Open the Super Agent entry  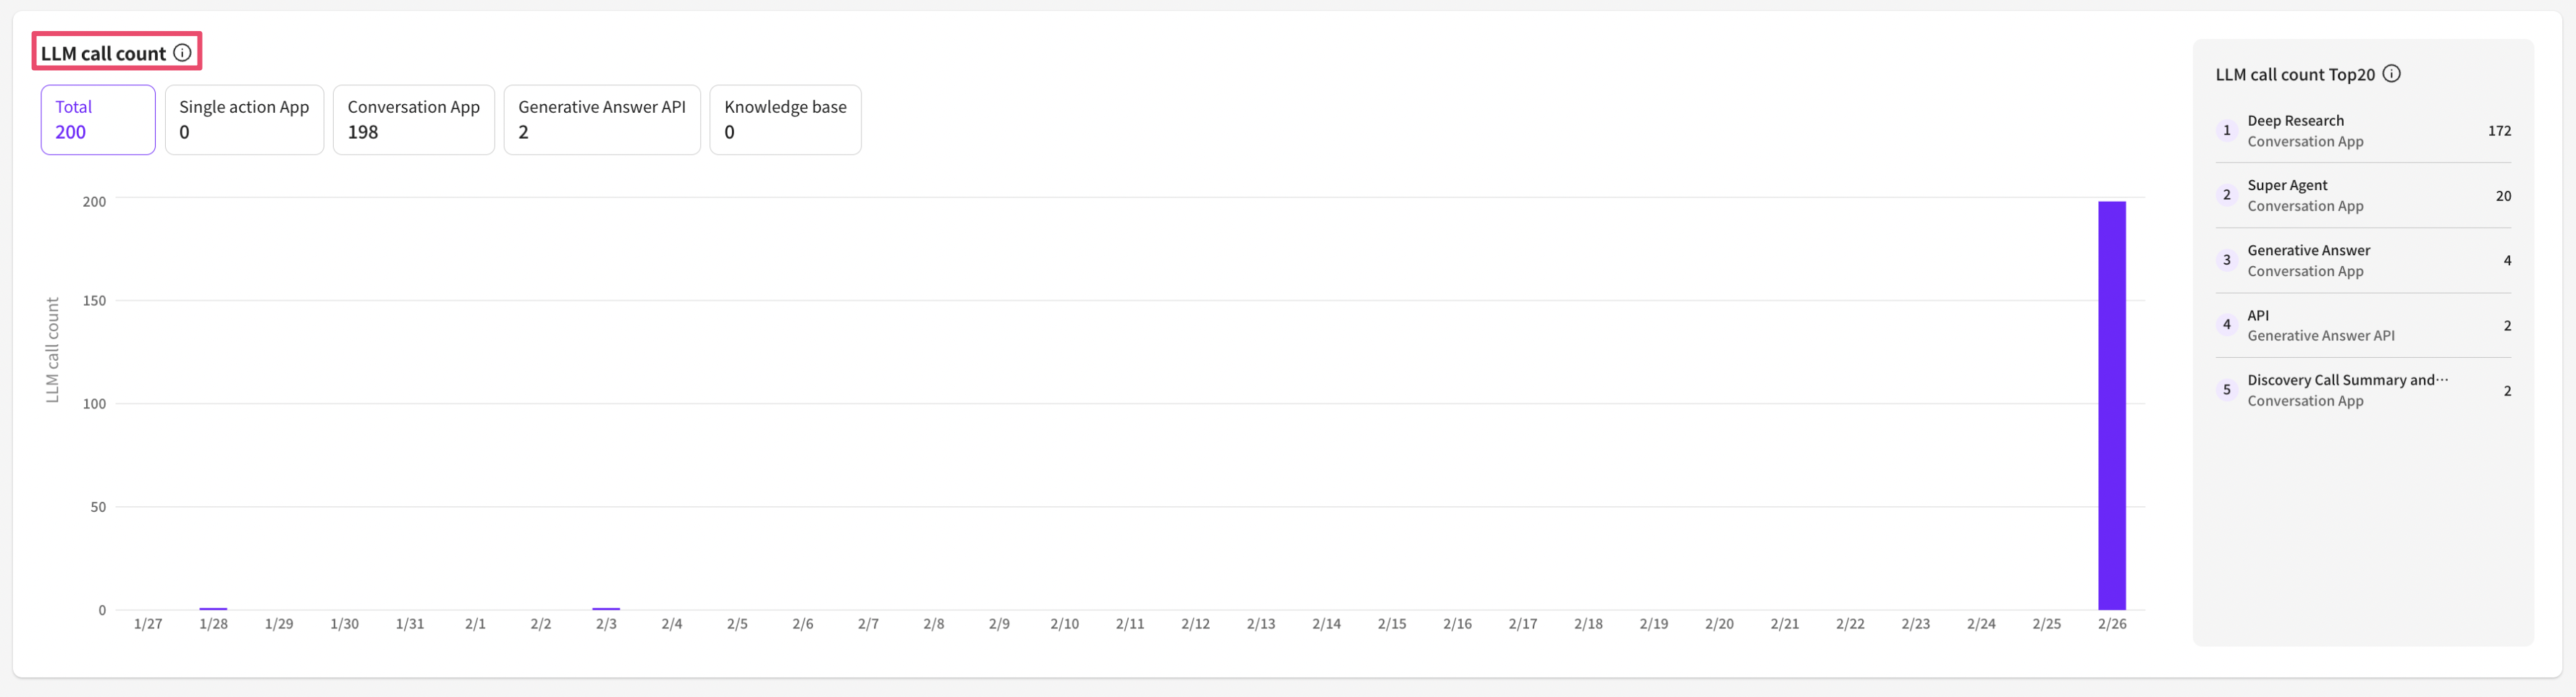click(2287, 186)
